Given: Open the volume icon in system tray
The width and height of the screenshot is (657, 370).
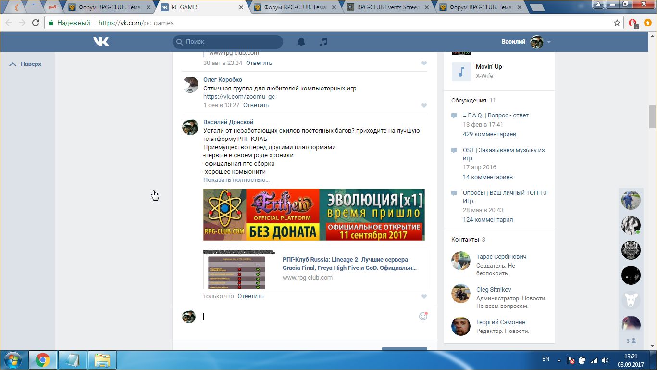Looking at the screenshot, I should point(606,360).
